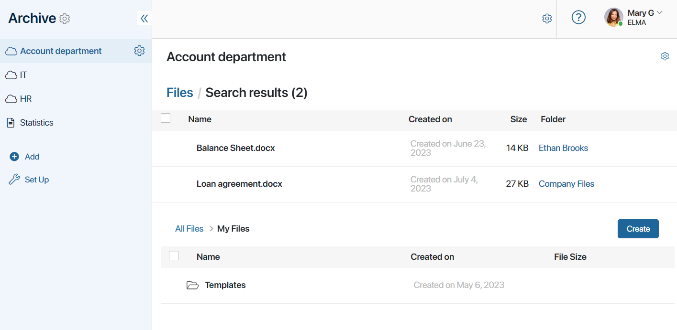Click the cloud icon beside HR
677x330 pixels.
tap(11, 99)
